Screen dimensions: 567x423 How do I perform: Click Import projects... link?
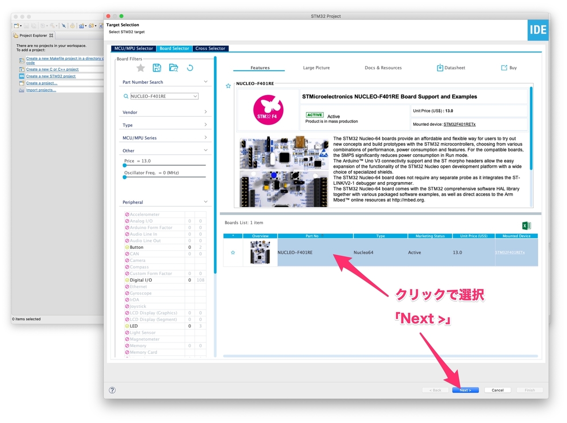click(41, 90)
